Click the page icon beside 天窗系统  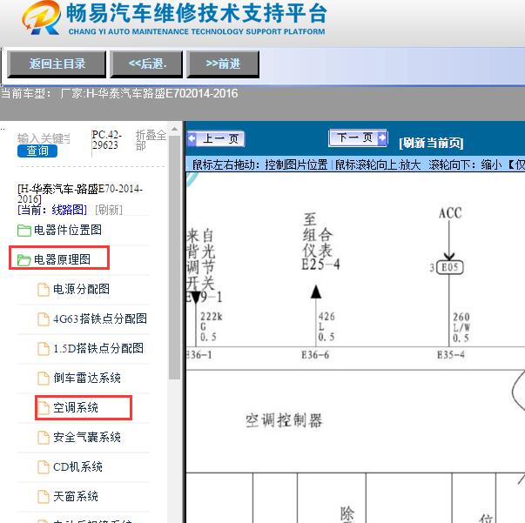[x=44, y=497]
